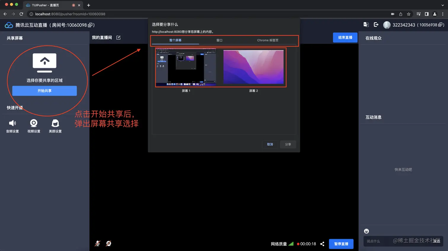Open audio settings (音频设置) icon

(12, 123)
